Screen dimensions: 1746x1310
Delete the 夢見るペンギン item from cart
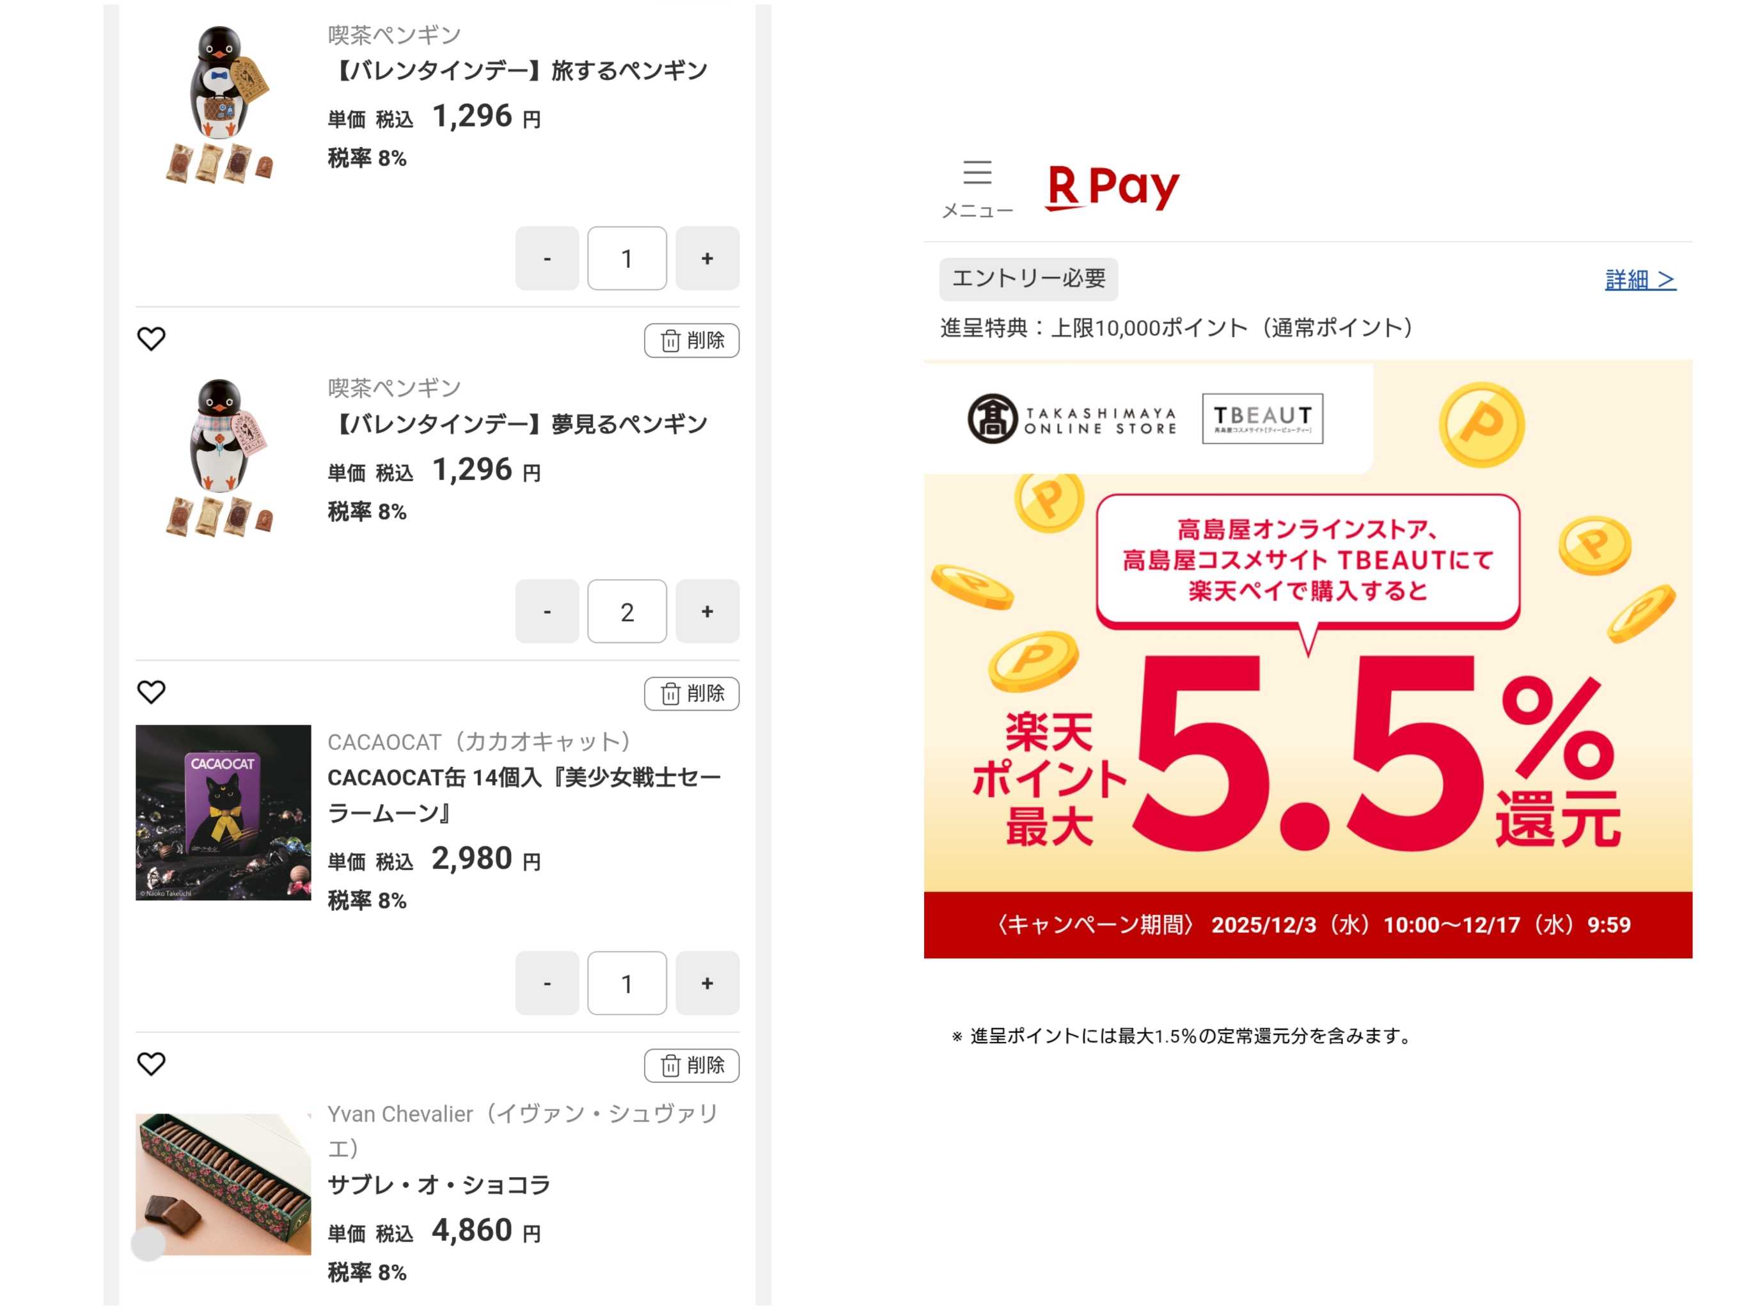click(x=691, y=340)
